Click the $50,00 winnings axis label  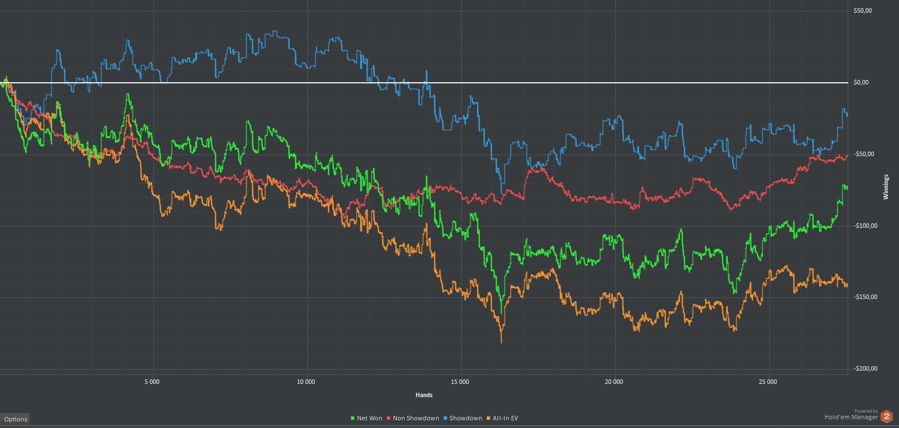863,11
